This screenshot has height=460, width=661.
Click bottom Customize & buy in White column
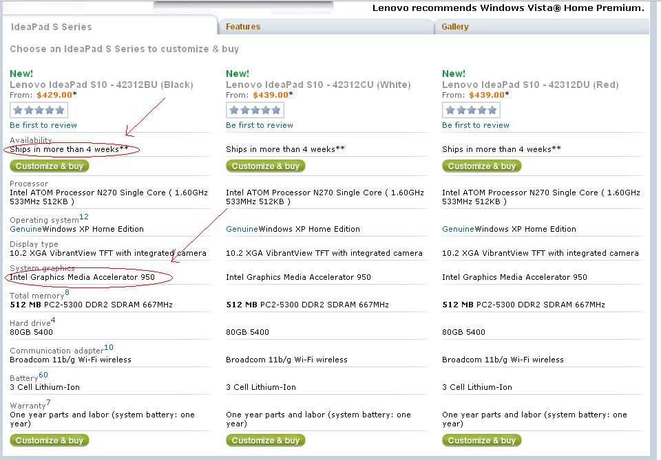click(266, 440)
